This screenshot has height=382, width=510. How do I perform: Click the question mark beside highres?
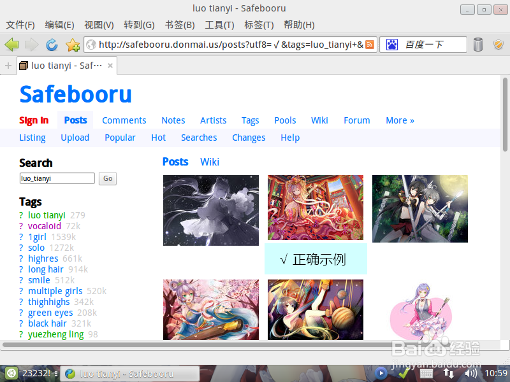(x=21, y=258)
